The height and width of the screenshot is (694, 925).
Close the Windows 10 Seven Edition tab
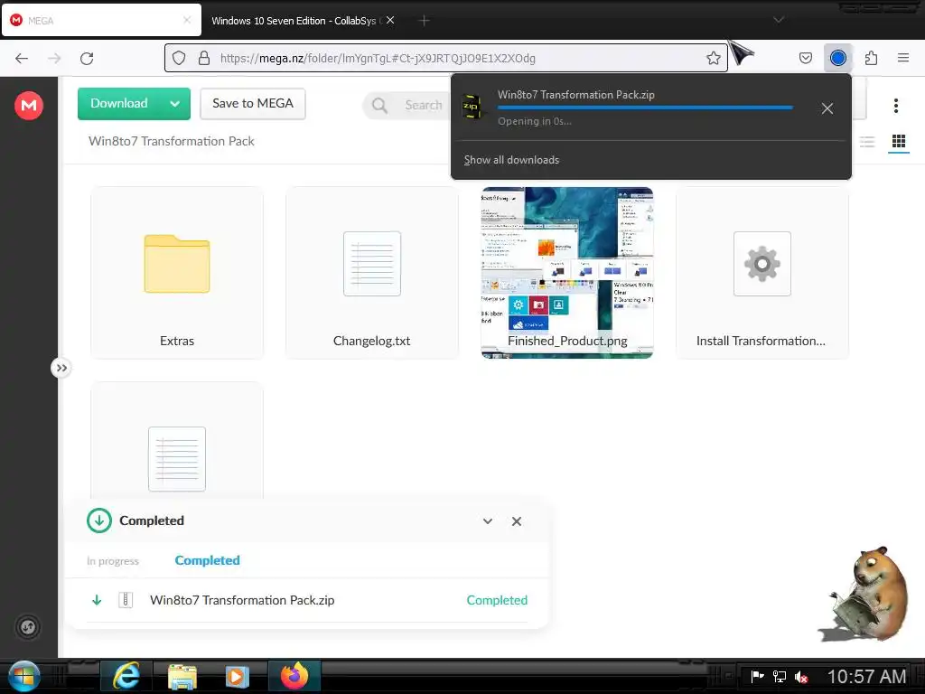tap(390, 20)
